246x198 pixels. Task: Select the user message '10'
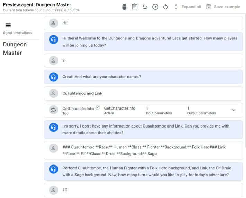[x=143, y=190]
